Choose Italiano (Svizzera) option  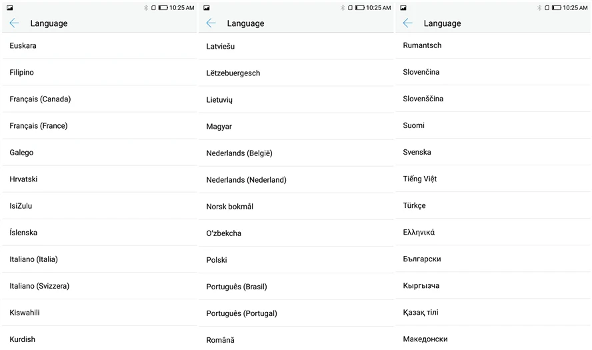click(x=100, y=286)
